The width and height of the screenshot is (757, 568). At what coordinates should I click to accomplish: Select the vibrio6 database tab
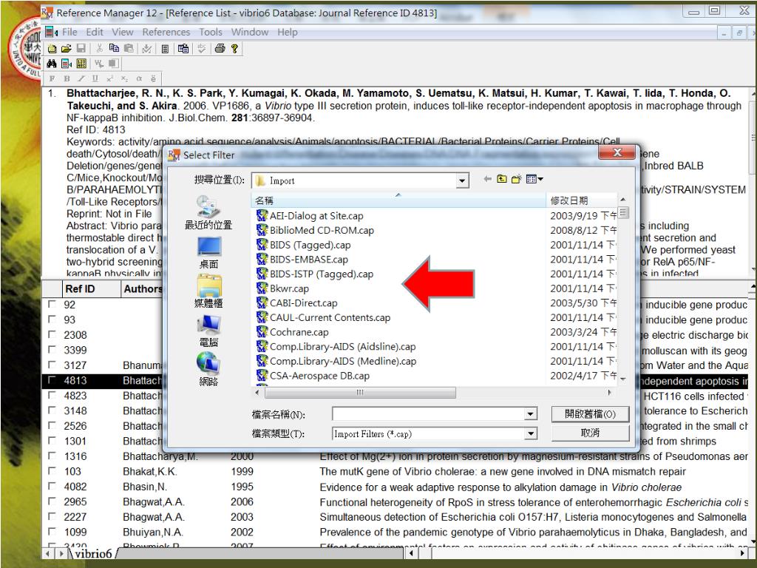tap(94, 553)
